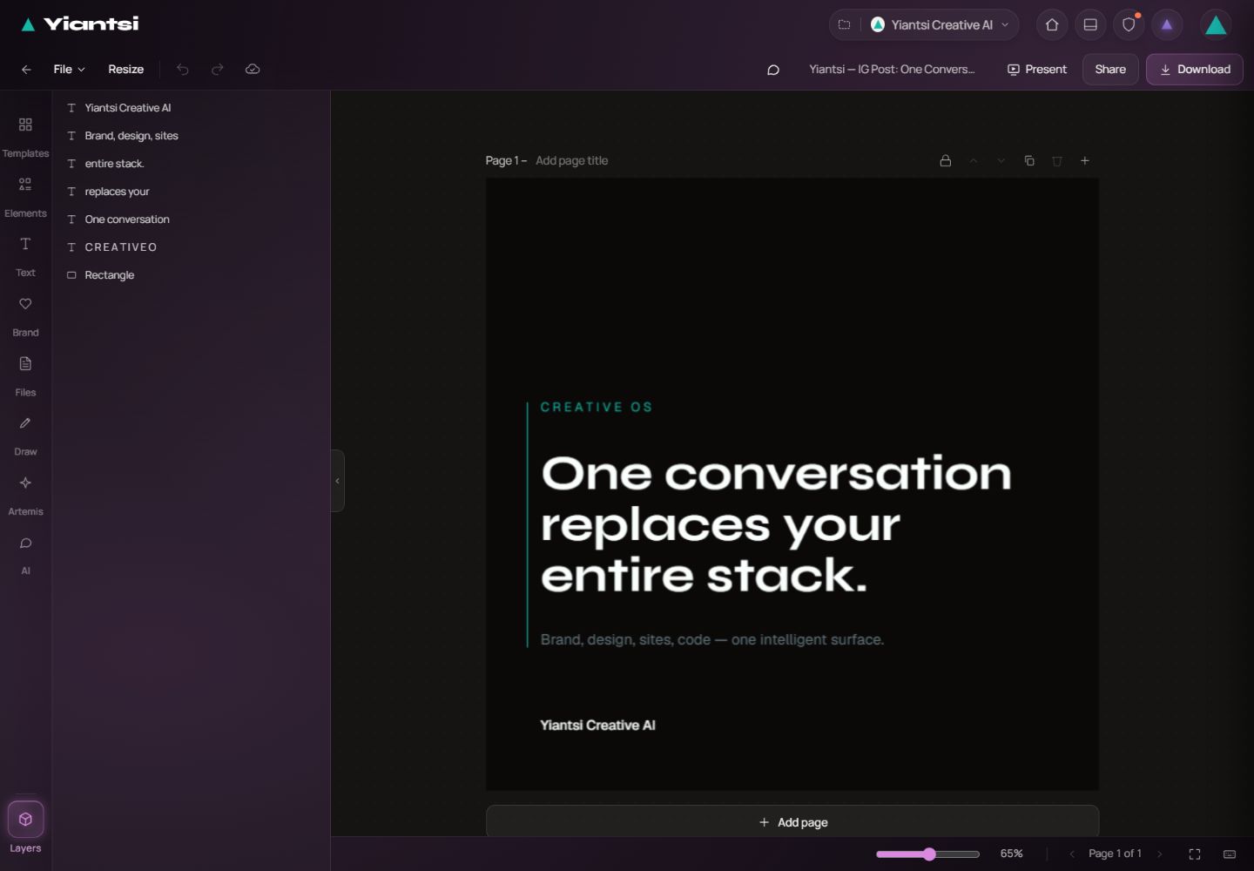
Task: Click the Download button
Action: [1195, 70]
